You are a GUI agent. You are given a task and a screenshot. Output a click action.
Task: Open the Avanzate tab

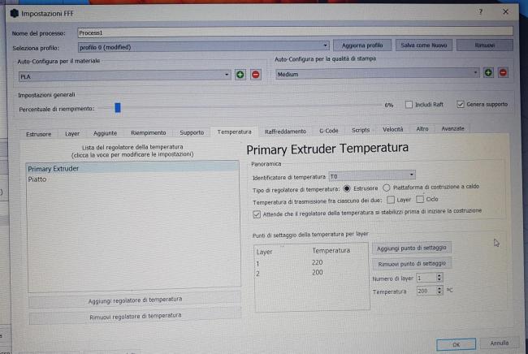[452, 128]
